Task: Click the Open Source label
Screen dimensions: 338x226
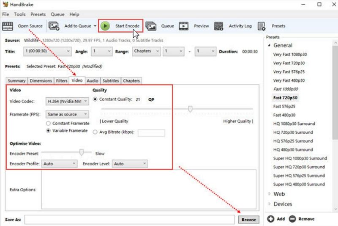Action: pos(30,26)
